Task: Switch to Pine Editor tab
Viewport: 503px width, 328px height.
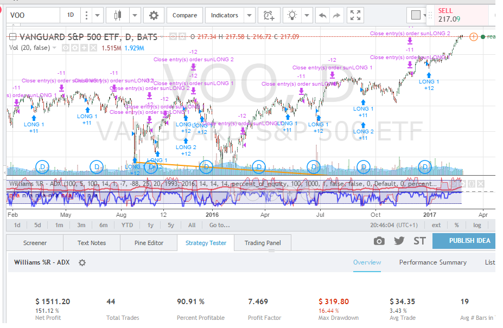Action: pyautogui.click(x=149, y=243)
